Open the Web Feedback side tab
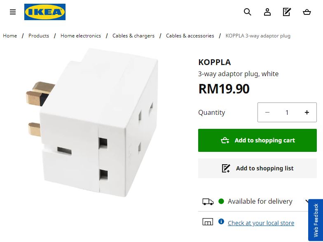 click(316, 220)
